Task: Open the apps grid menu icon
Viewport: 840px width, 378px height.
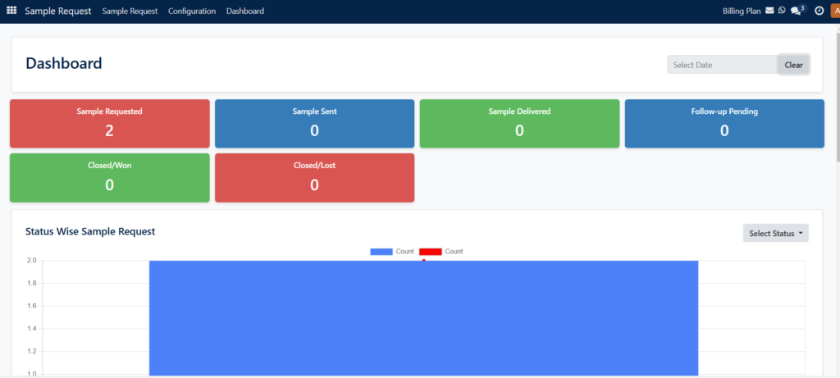Action: 11,11
